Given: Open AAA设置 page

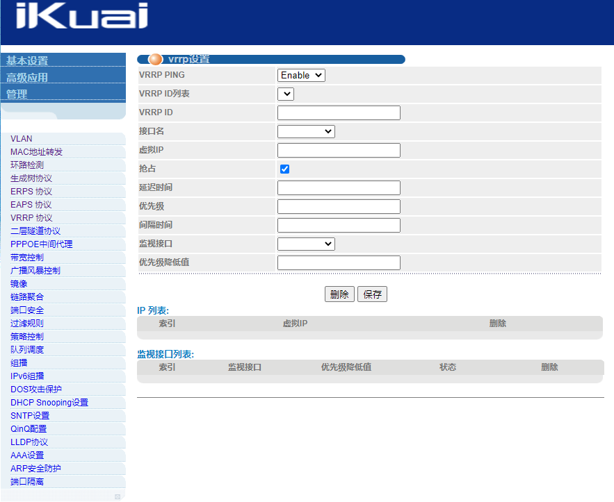Looking at the screenshot, I should (27, 455).
